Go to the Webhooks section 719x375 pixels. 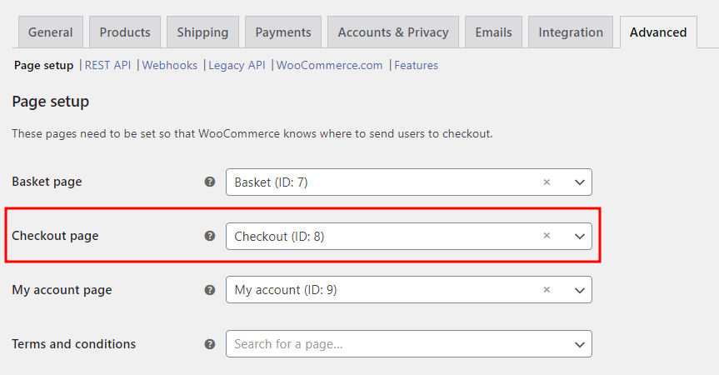click(x=170, y=65)
